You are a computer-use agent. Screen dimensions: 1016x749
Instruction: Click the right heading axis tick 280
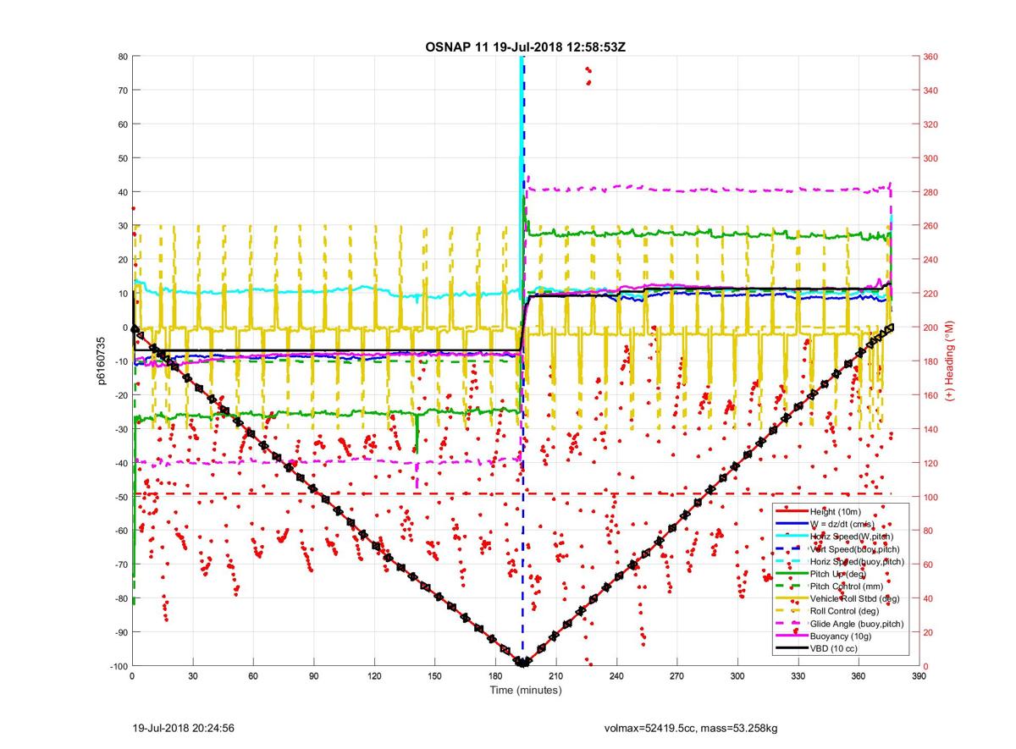(x=931, y=192)
